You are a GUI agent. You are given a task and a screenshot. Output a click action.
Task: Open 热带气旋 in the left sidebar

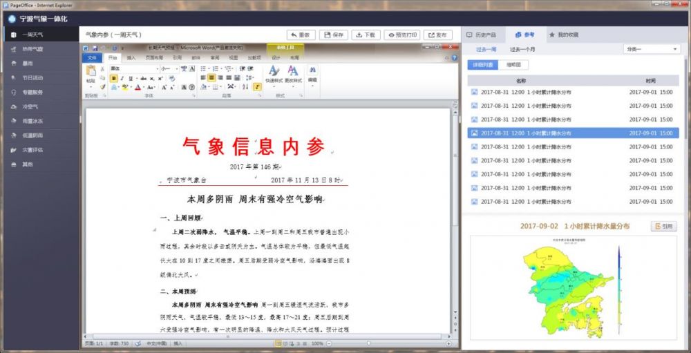click(x=32, y=49)
